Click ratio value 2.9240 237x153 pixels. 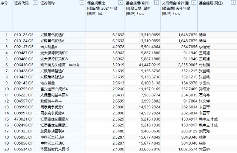(x=118, y=89)
